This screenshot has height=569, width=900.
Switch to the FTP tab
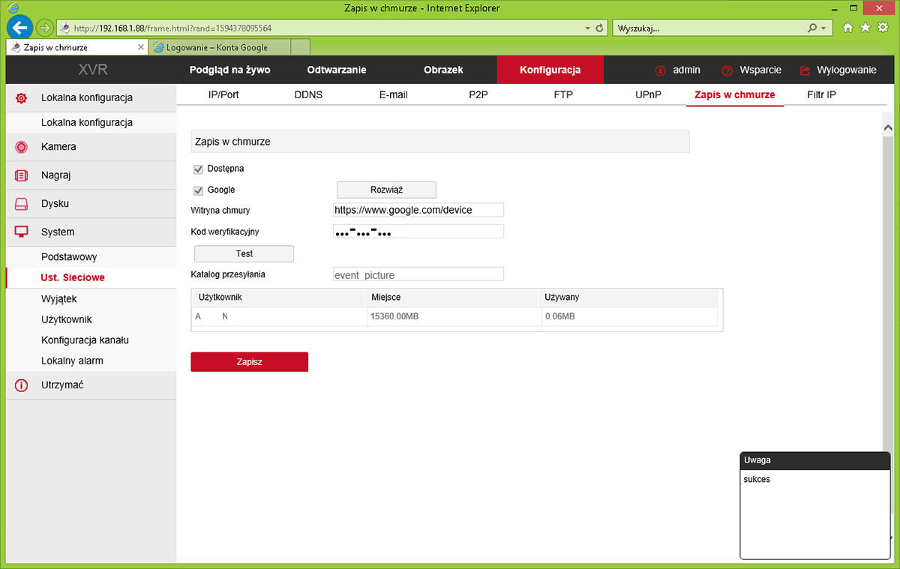(563, 95)
